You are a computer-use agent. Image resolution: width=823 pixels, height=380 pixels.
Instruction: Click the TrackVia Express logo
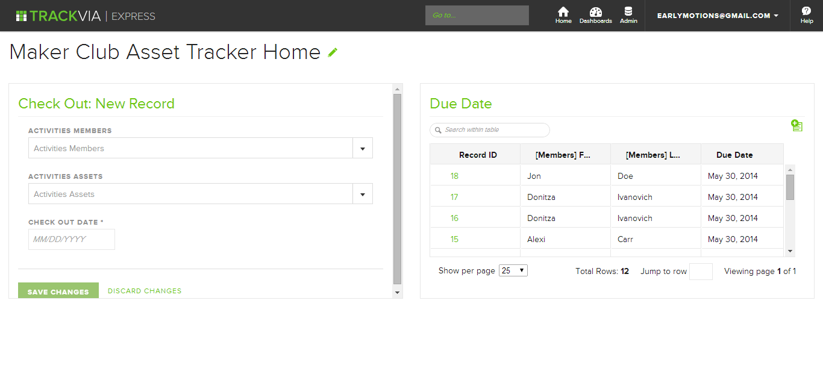(x=86, y=16)
